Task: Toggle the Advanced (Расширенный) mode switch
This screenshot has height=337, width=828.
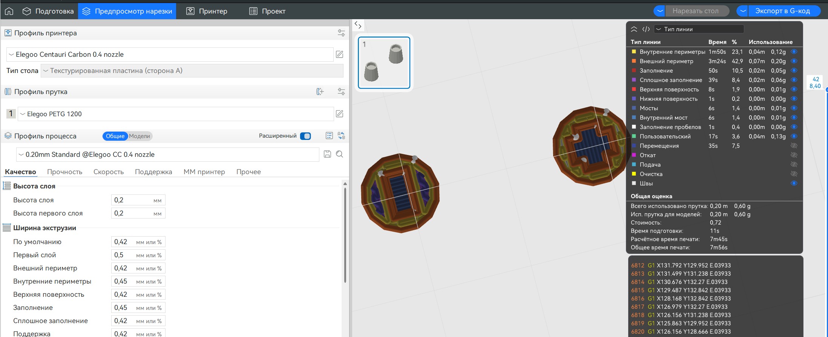Action: point(305,136)
